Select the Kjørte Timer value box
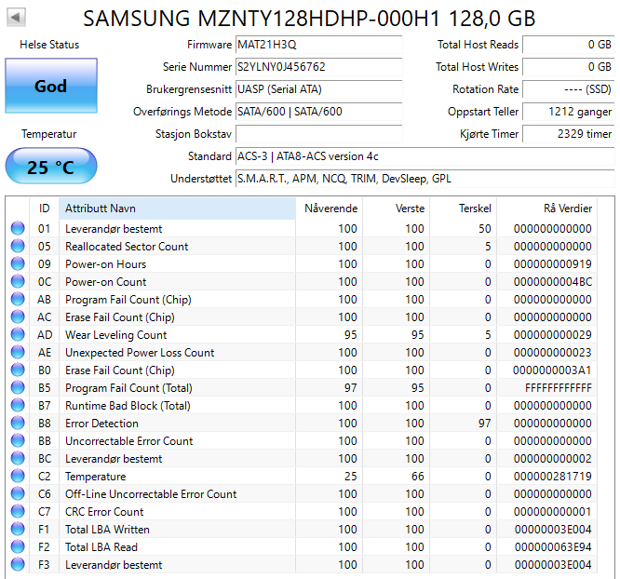This screenshot has width=620, height=579. (567, 134)
